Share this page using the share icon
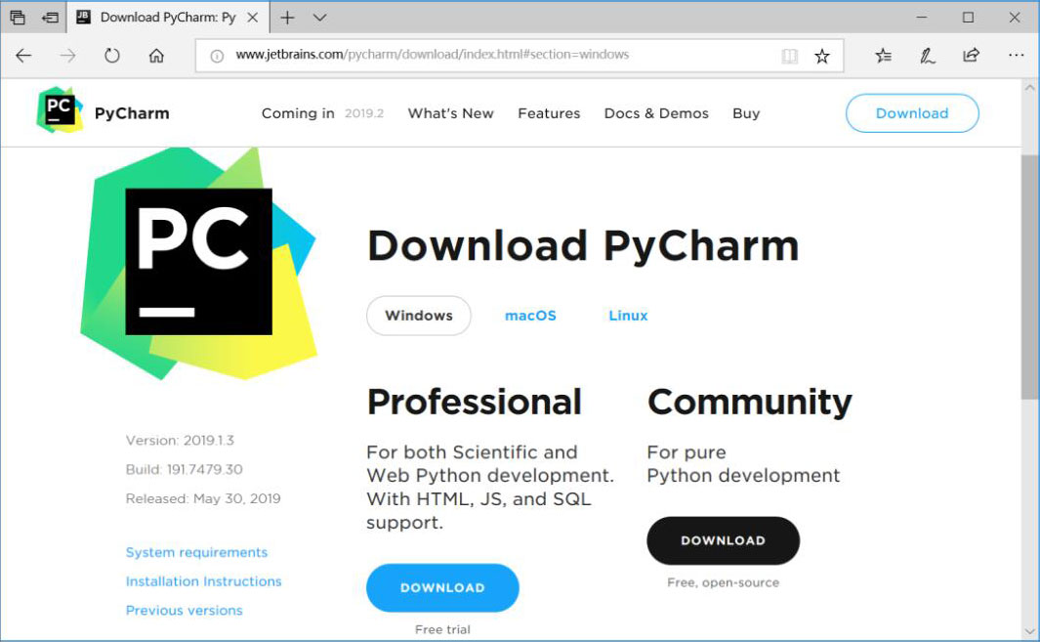Image resolution: width=1040 pixels, height=642 pixels. coord(971,56)
